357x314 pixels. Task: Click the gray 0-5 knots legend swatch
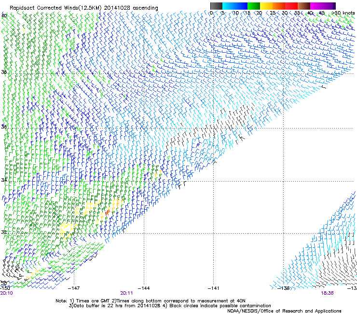[216, 6]
